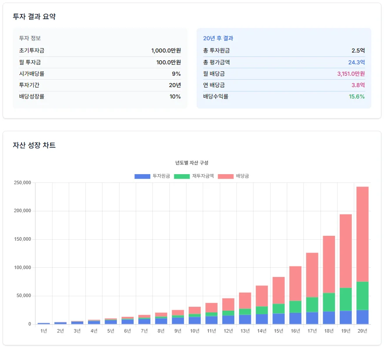This screenshot has width=384, height=347.
Task: Click the 투자 결과 요약 heading
Action: click(x=34, y=17)
